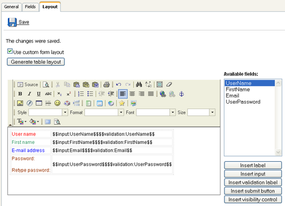
Task: Click the Cut scissors icon
Action: 58,85
